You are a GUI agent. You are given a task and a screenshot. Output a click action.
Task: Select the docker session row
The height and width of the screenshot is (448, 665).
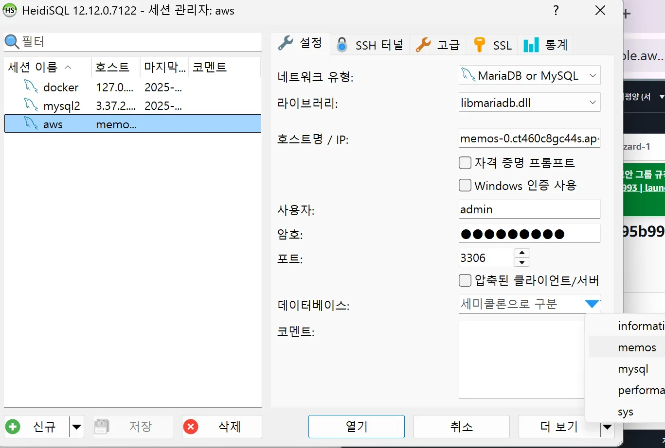tap(132, 87)
